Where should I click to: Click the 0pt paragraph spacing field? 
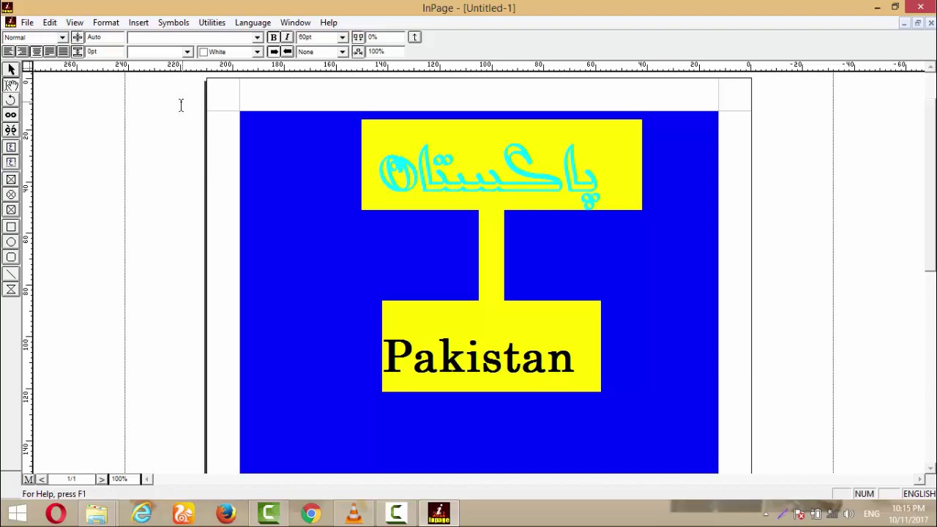tap(105, 51)
